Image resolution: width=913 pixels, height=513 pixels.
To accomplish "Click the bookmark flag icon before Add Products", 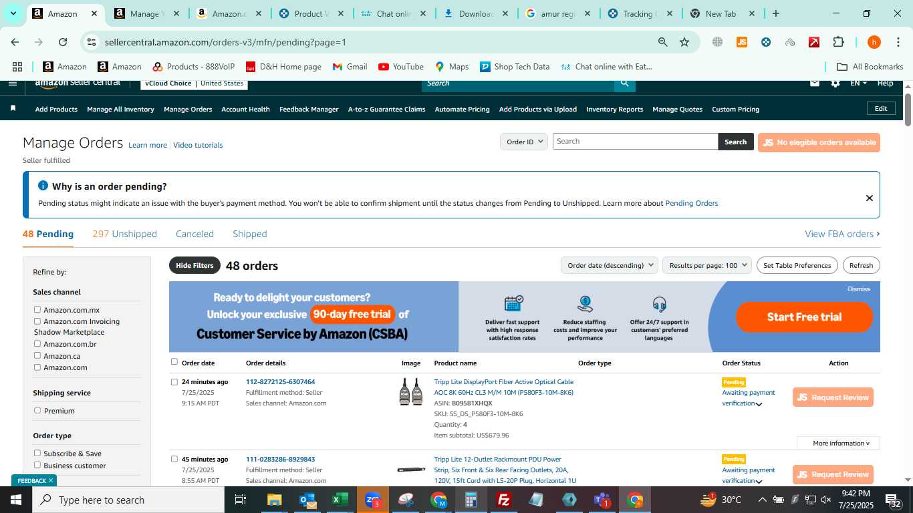I will (13, 108).
